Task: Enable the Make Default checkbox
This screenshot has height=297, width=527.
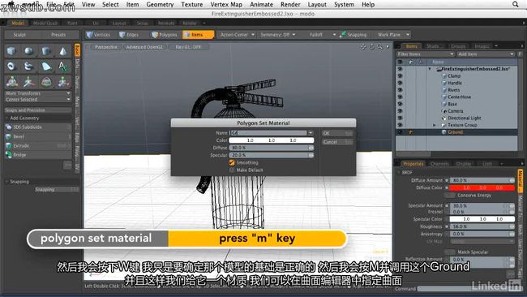Action: point(232,170)
